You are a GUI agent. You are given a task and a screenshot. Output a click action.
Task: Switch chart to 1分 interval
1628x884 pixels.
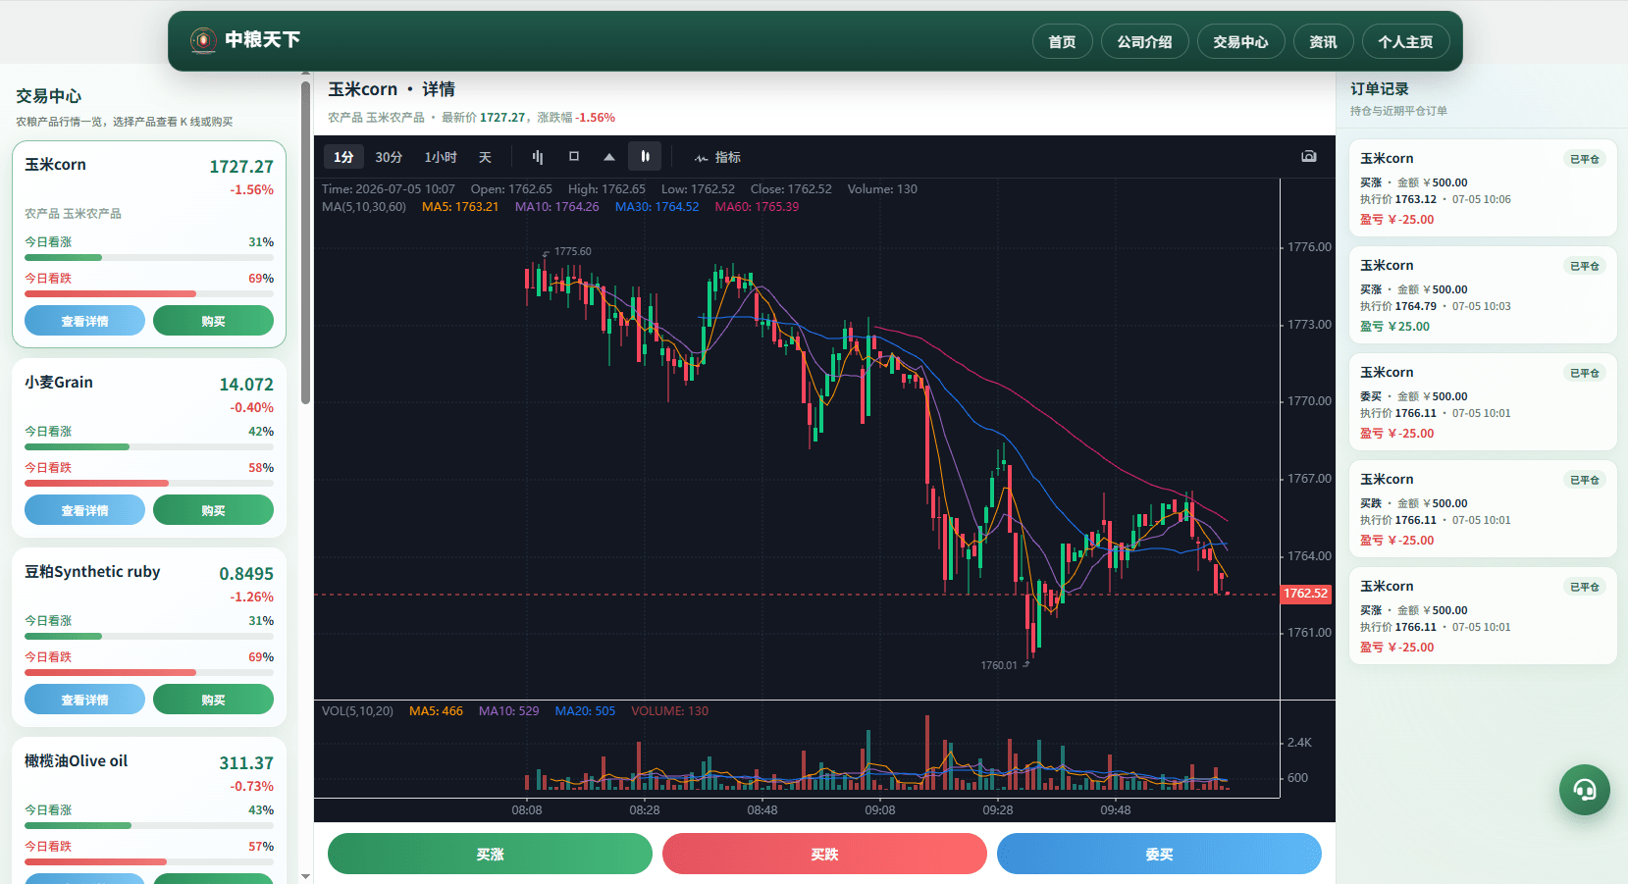[x=343, y=157]
